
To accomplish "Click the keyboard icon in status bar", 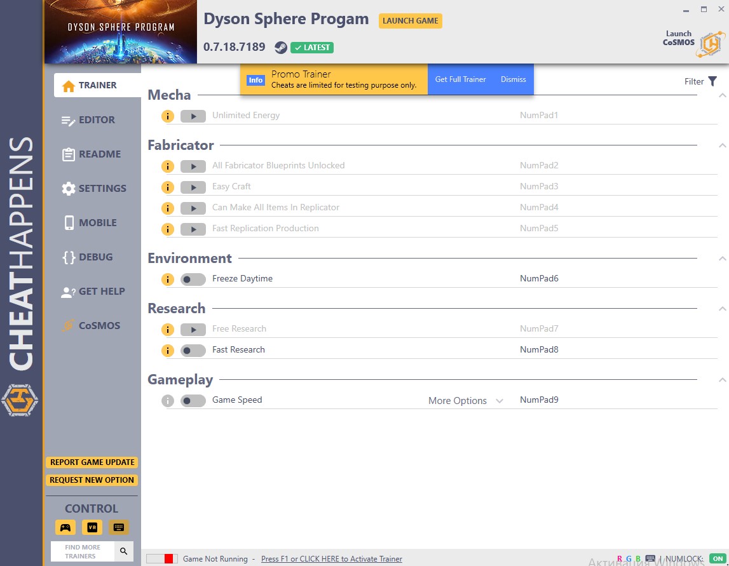I will [650, 558].
